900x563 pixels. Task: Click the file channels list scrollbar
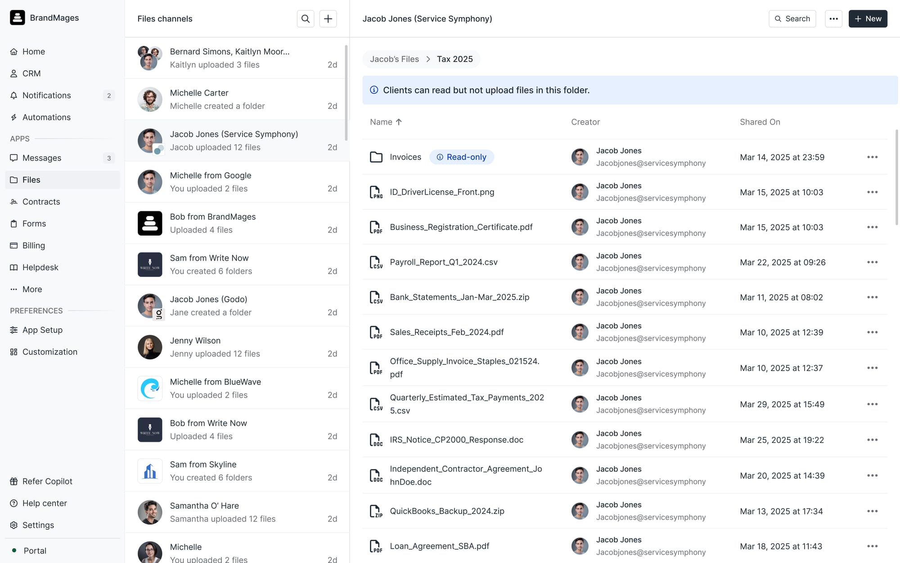[x=346, y=92]
